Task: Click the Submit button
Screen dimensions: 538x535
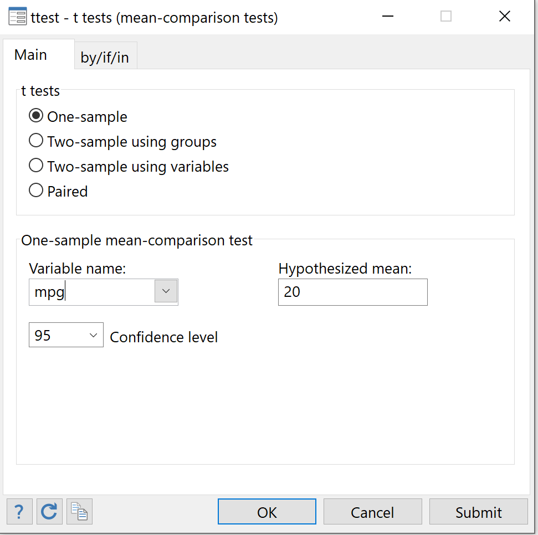Action: [x=479, y=512]
